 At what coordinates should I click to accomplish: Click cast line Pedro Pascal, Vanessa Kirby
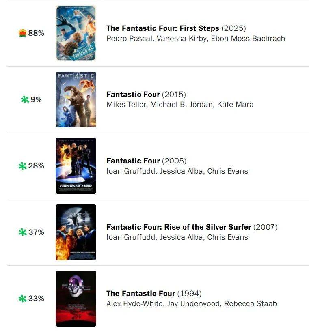tap(196, 39)
